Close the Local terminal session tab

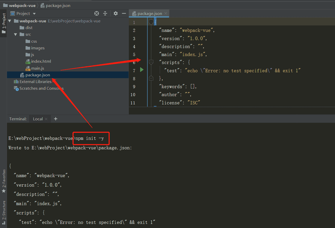[46, 119]
